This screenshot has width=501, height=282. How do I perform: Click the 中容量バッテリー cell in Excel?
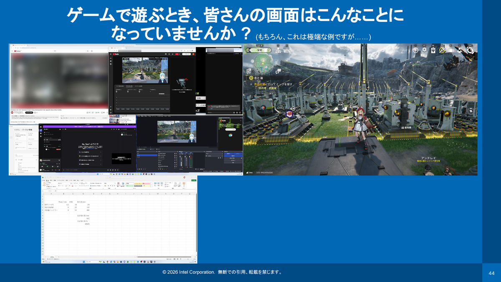pyautogui.click(x=51, y=210)
